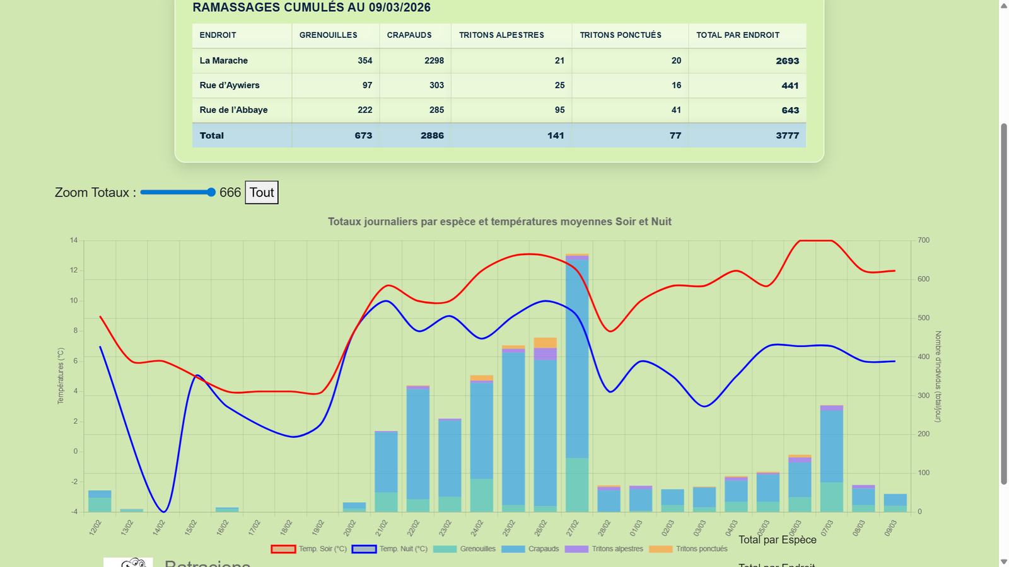Toggle Temp. Nuit series in legend
The height and width of the screenshot is (567, 1009).
click(364, 549)
